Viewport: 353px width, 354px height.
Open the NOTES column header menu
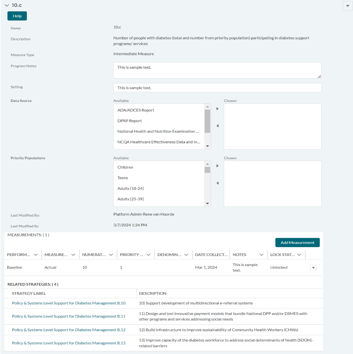pyautogui.click(x=261, y=255)
